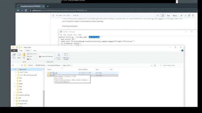Open Advanced security in ribbon

pyautogui.click(x=66, y=56)
